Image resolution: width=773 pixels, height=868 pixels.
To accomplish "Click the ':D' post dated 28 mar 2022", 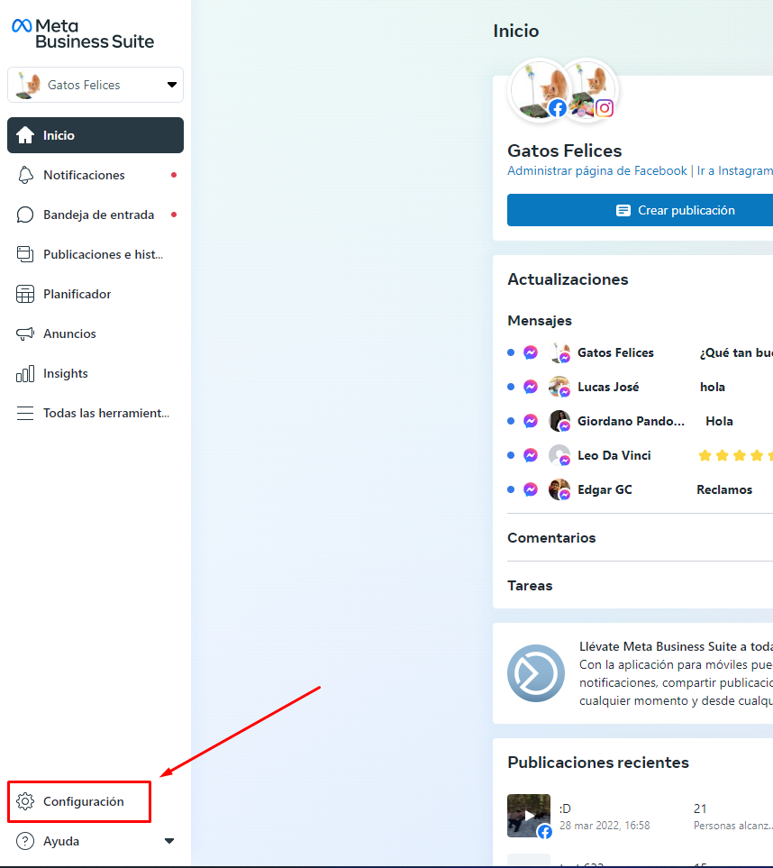I will [x=605, y=817].
